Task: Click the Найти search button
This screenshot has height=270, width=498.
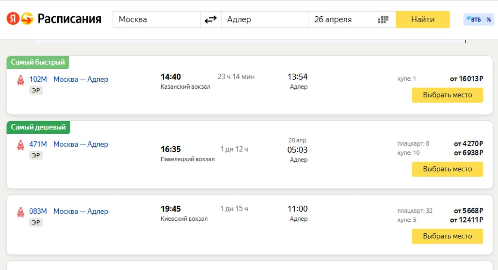Action: click(423, 20)
